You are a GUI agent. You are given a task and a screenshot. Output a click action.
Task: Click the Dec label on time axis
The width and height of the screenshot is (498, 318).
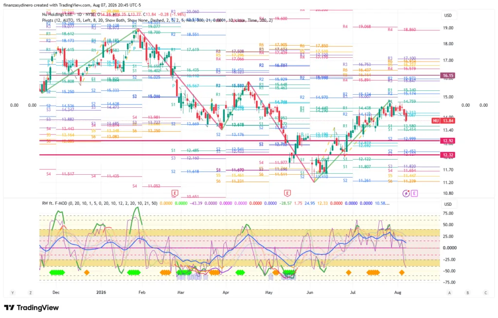(56, 292)
